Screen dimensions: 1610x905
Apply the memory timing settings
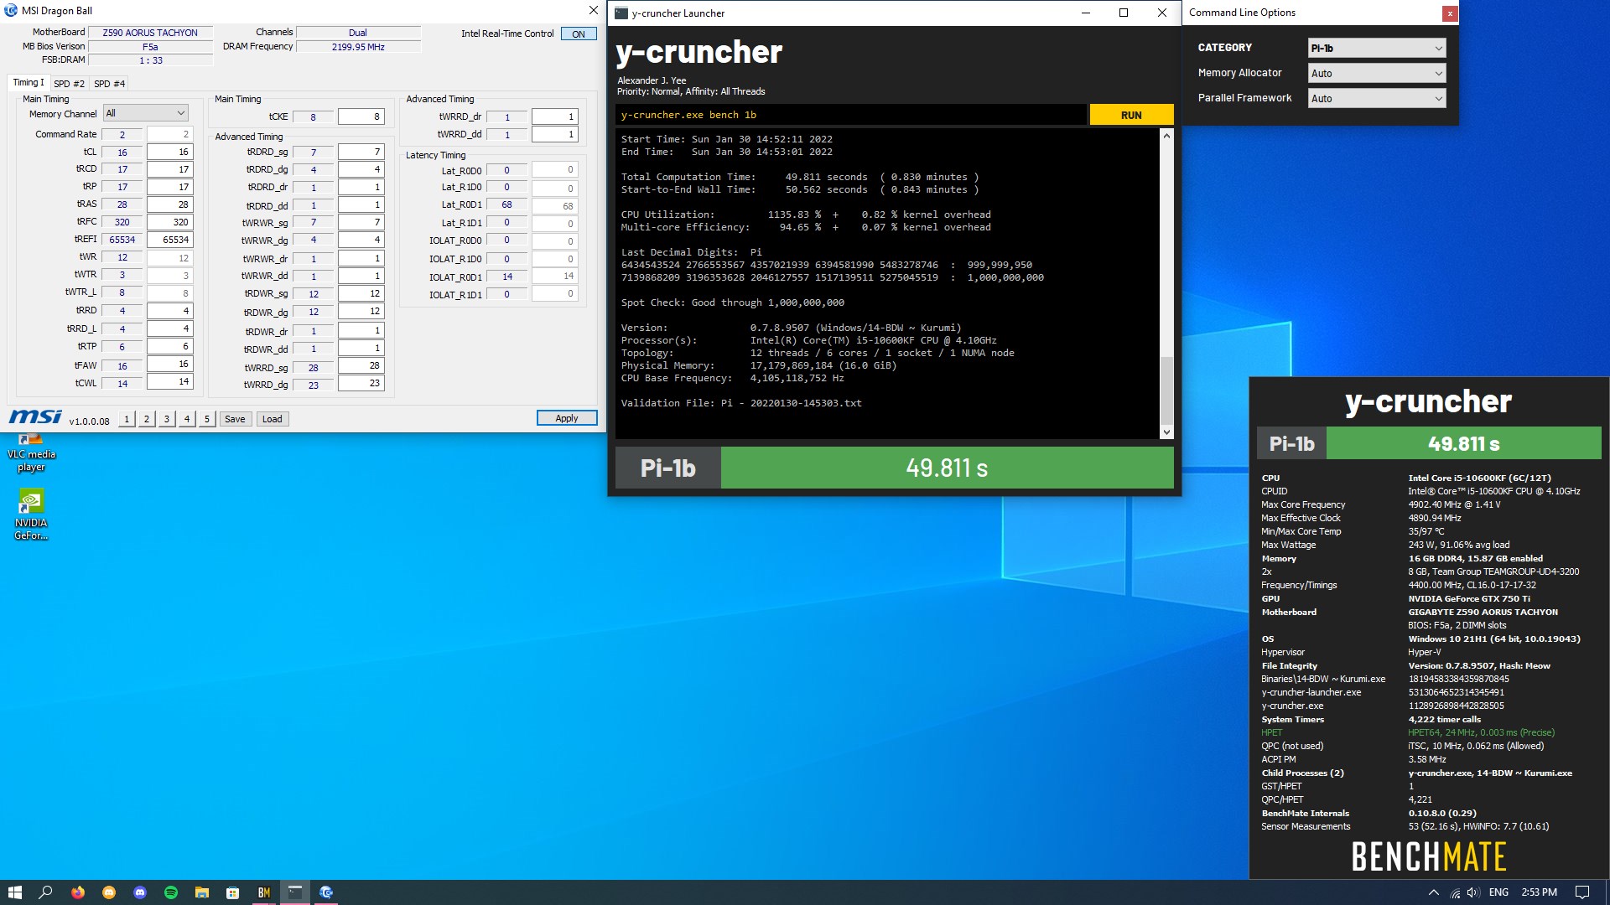[567, 418]
